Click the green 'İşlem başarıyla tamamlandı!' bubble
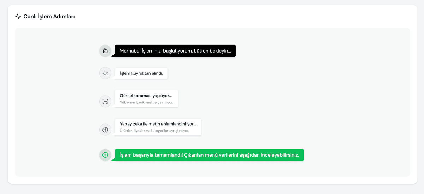The width and height of the screenshot is (424, 194). pos(209,155)
